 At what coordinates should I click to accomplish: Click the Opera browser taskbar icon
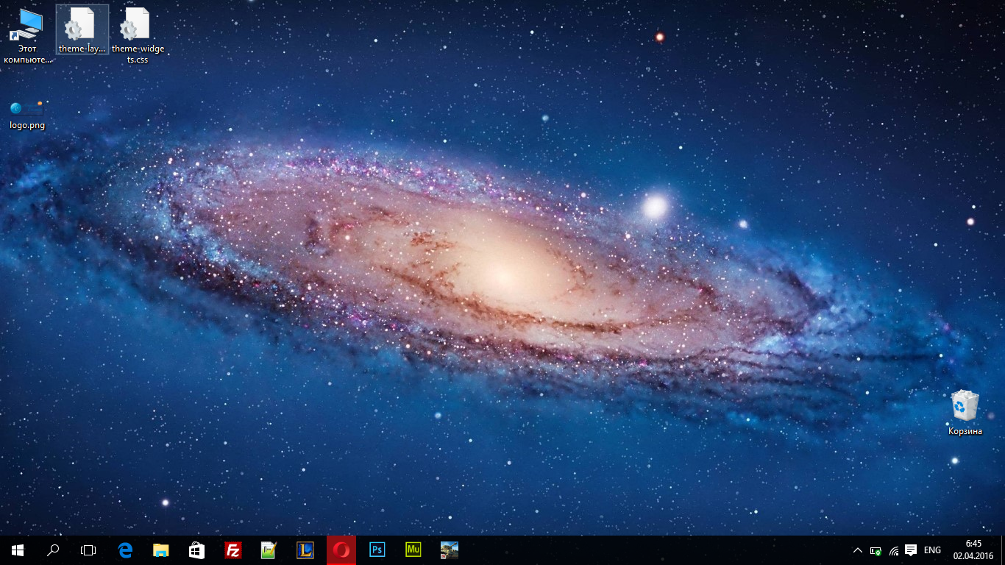[x=341, y=550]
